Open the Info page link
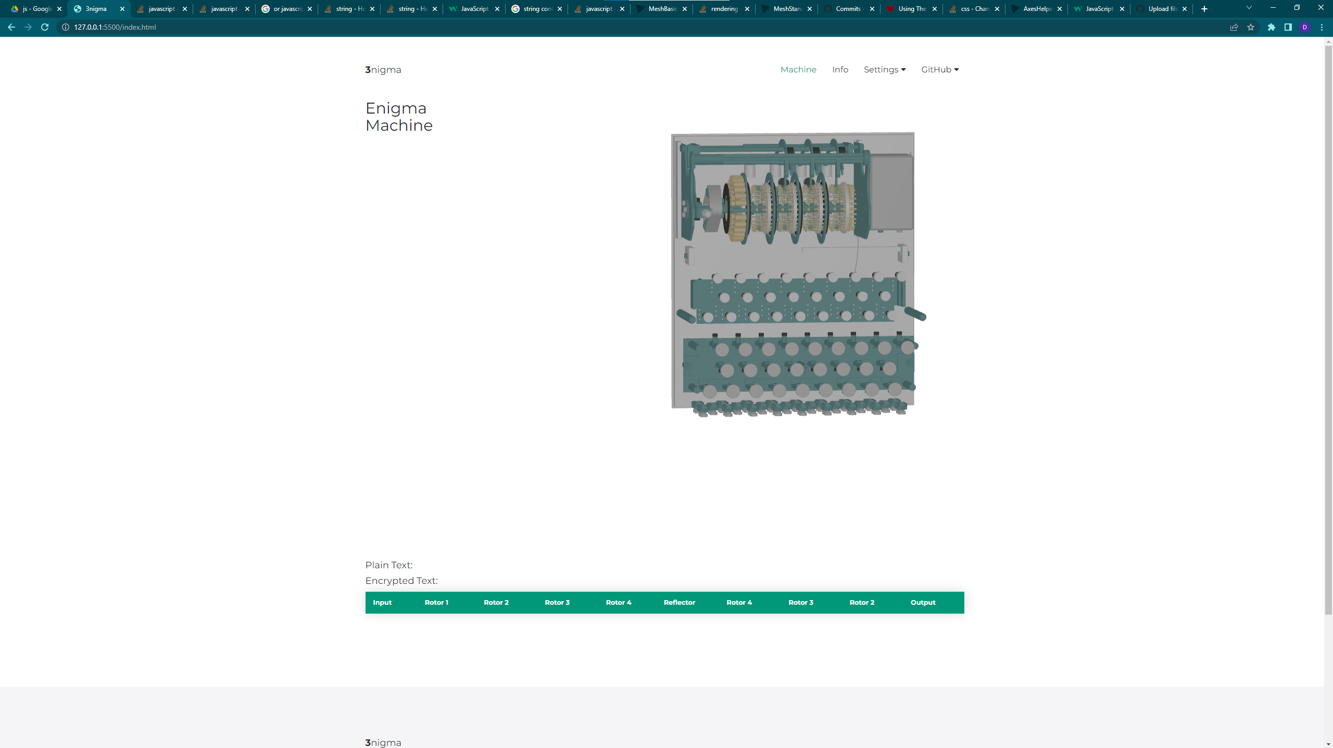Screen dimensions: 1333x748 (840, 69)
